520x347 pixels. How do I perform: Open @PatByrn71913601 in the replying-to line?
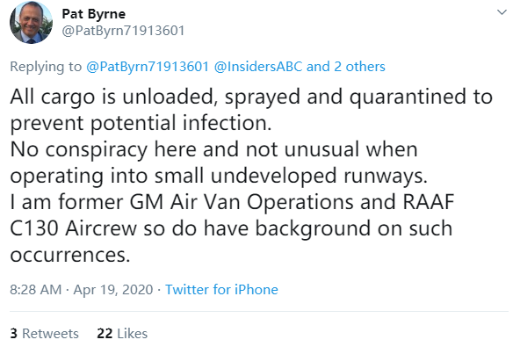pyautogui.click(x=148, y=67)
